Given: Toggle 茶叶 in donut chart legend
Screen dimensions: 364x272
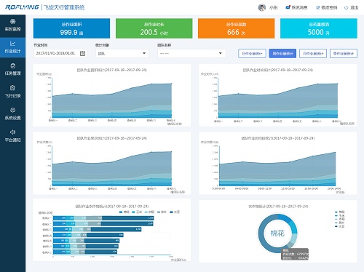Looking at the screenshot, I should coord(340,223).
